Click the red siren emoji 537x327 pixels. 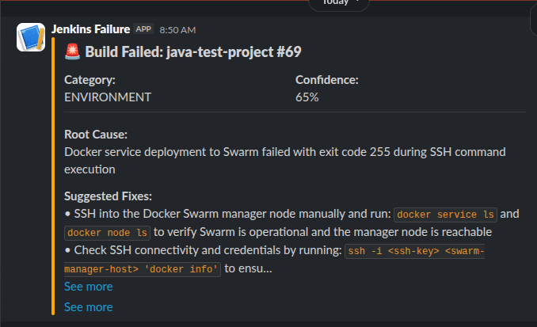point(72,52)
